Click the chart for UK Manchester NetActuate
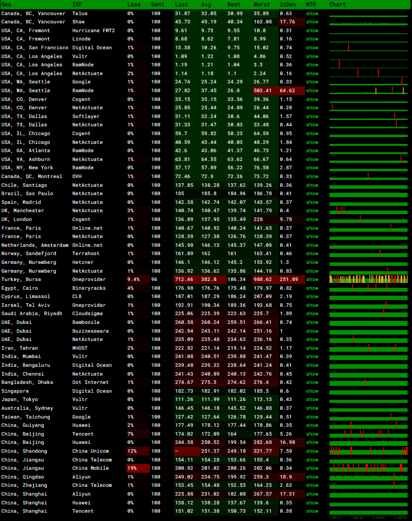The width and height of the screenshot is (412, 521). [369, 210]
